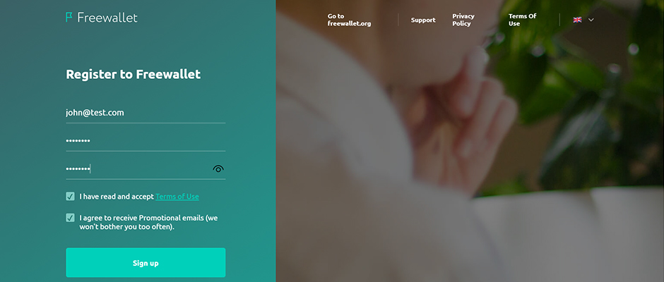Uncheck the accept Terms of Use checkbox
The width and height of the screenshot is (664, 282).
click(x=71, y=196)
